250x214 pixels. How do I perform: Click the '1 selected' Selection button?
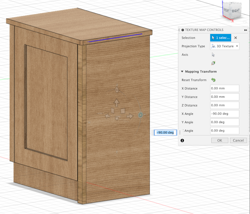220,38
